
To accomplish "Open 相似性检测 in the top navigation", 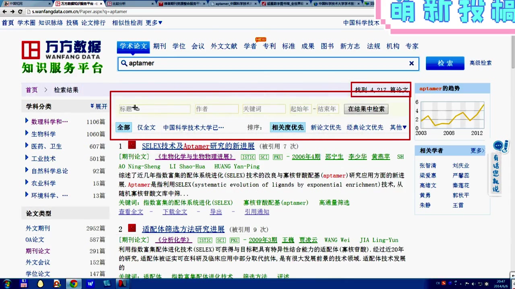I will click(127, 23).
